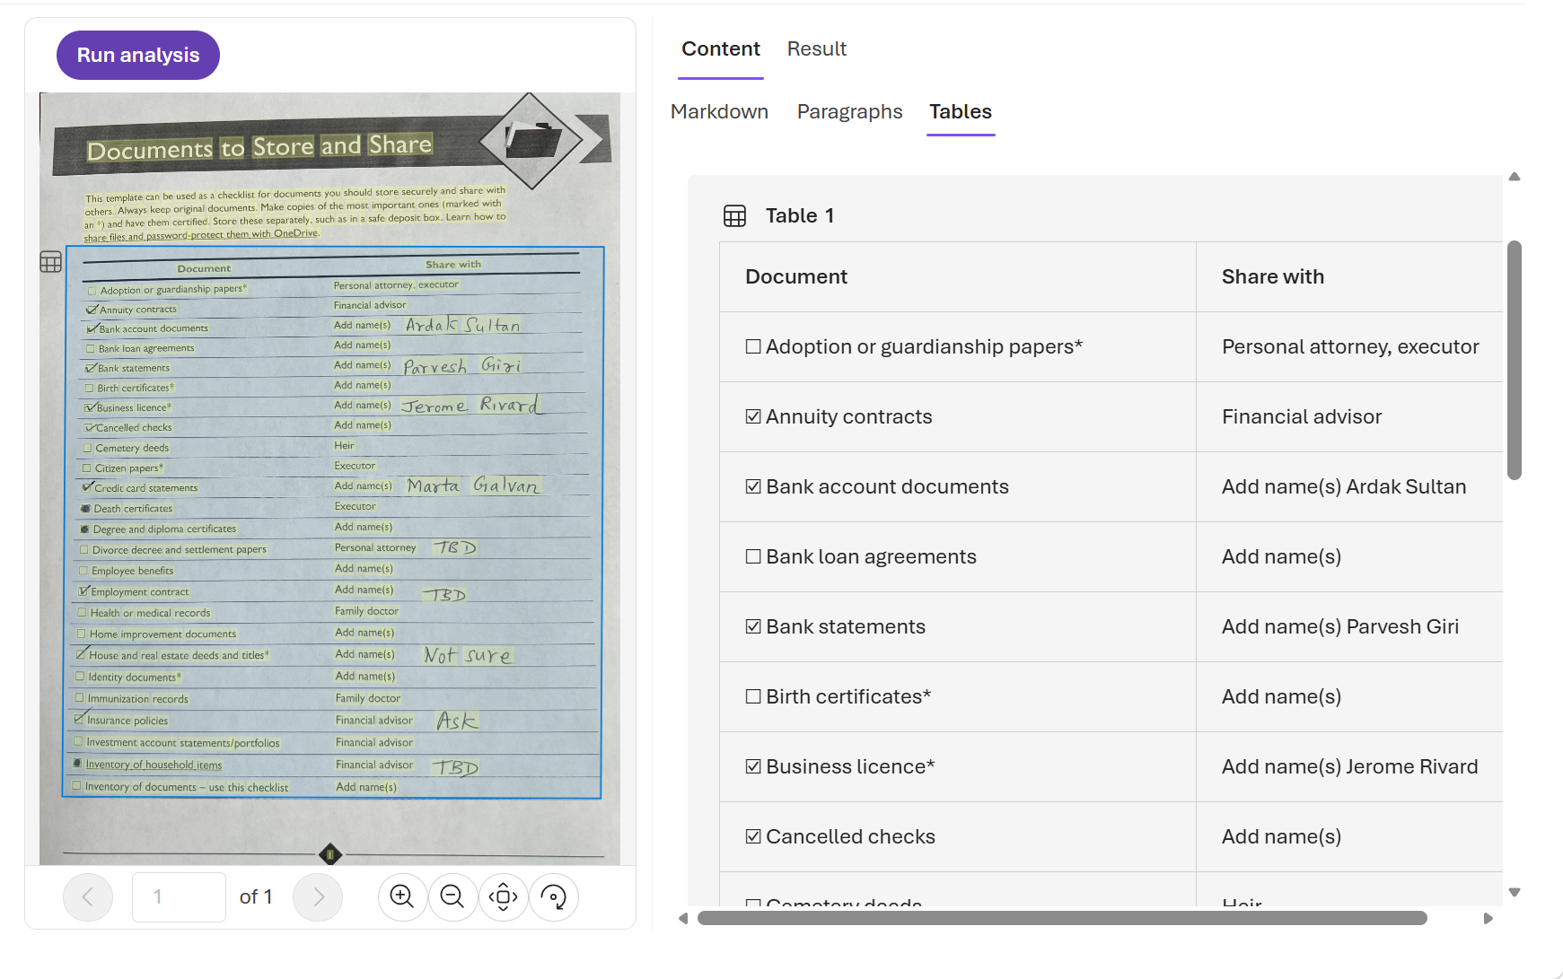The height and width of the screenshot is (979, 1563).
Task: Select the Content tab
Action: click(721, 49)
